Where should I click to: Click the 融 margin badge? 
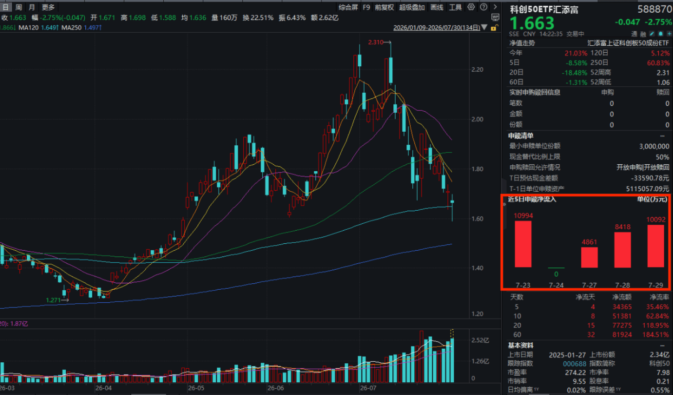pyautogui.click(x=643, y=34)
